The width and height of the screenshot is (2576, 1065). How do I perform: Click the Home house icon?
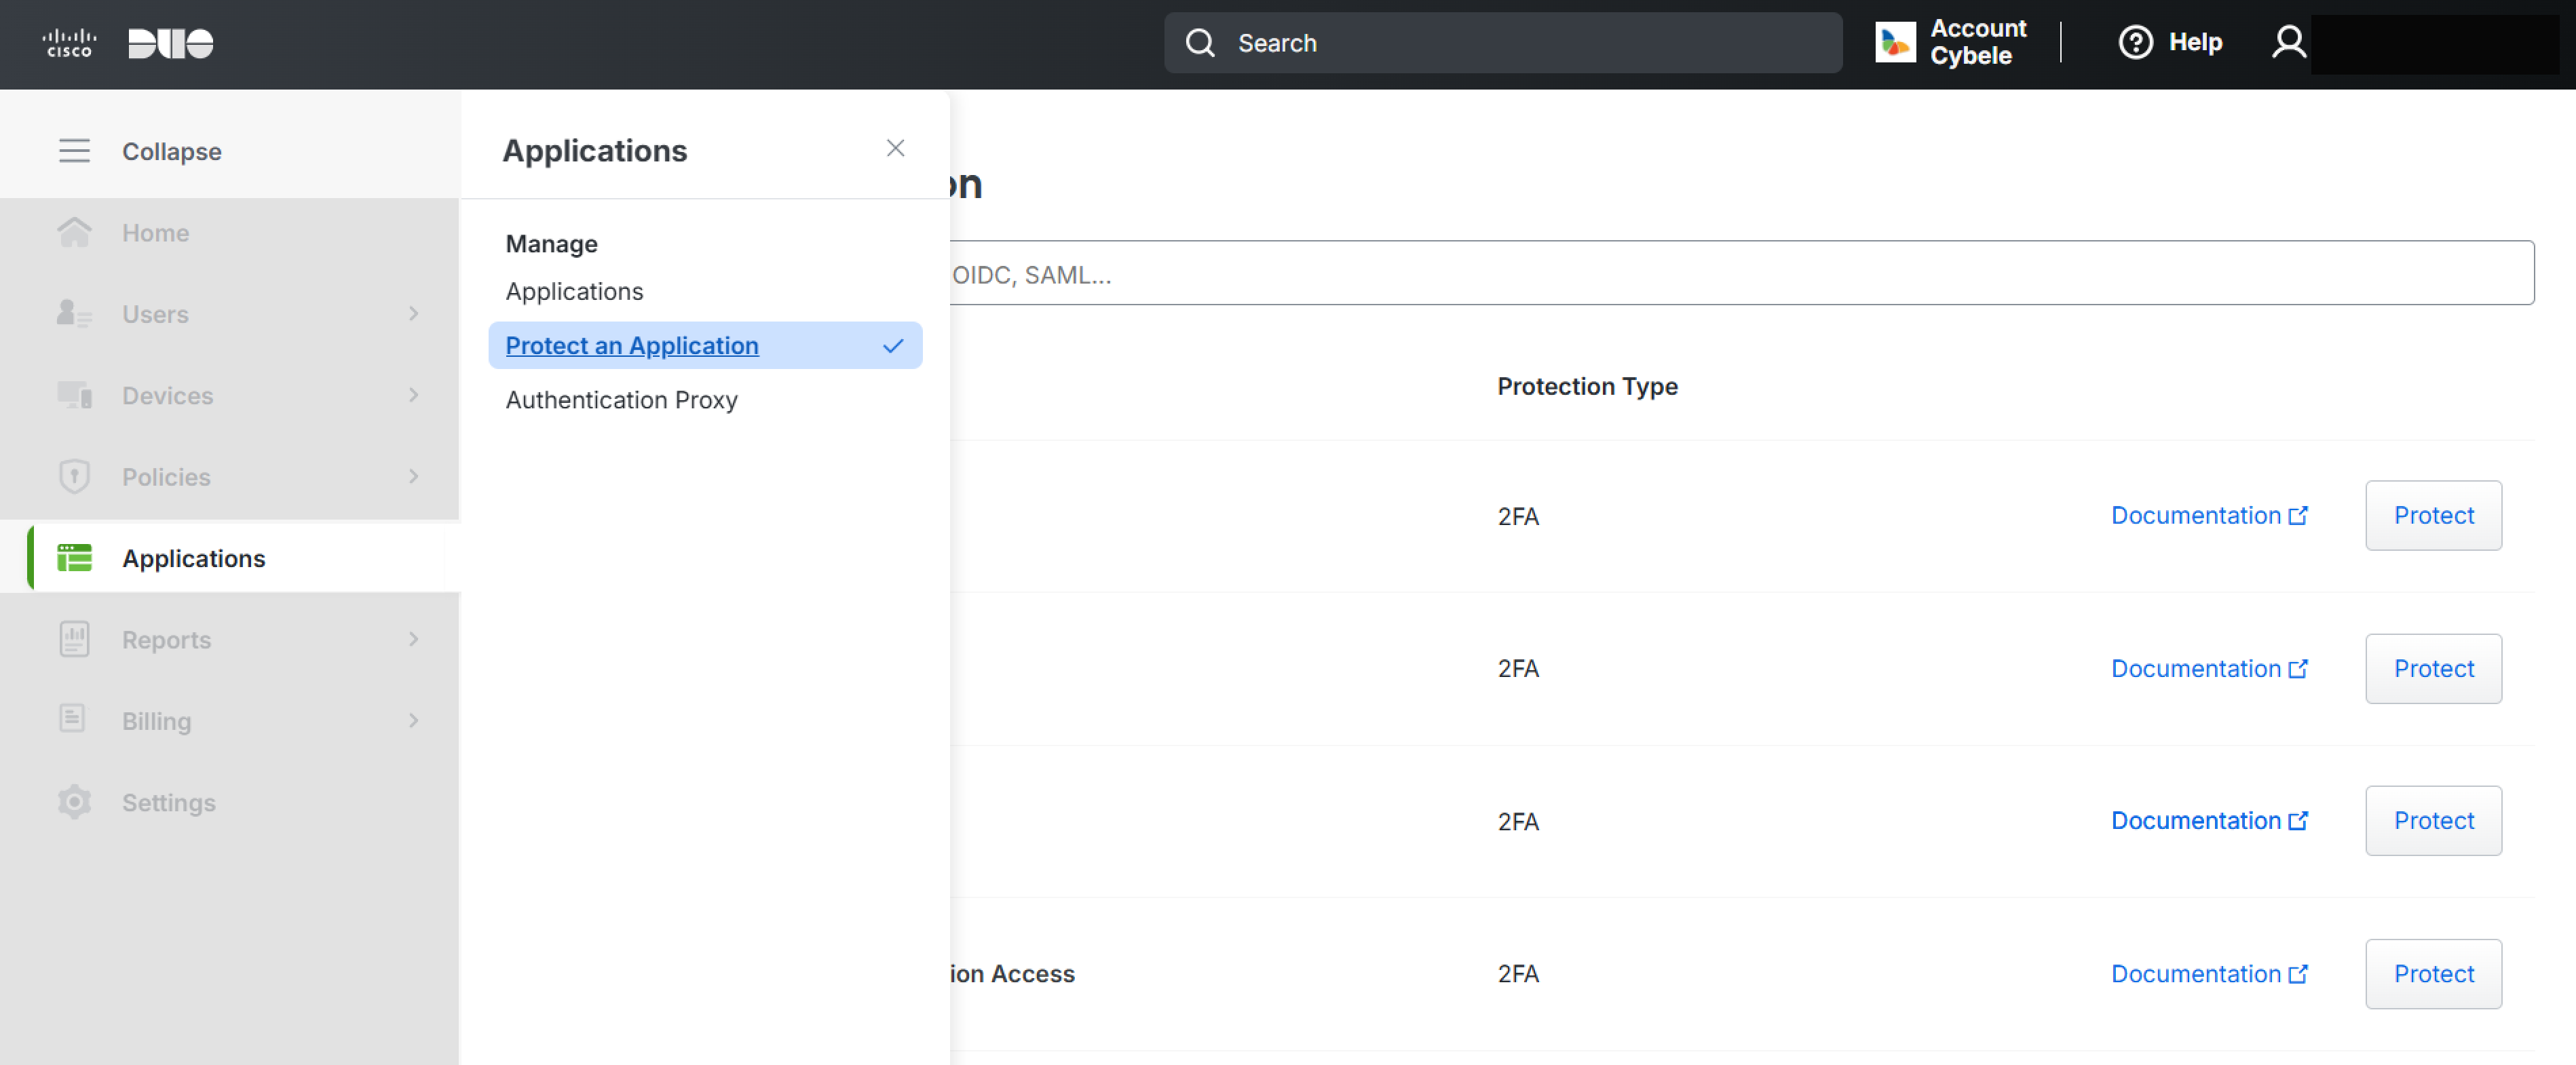pos(74,232)
